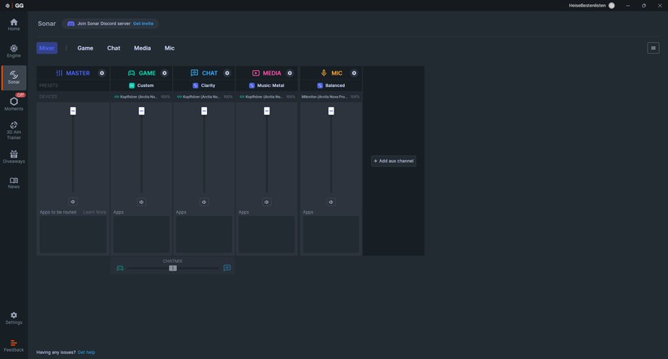
Task: Open Game output device dropdown
Action: [x=141, y=97]
